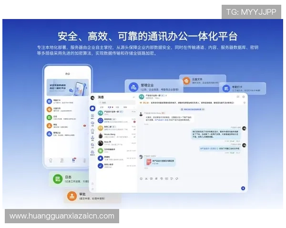
Task: Open 管理企业 entry in phone app list
Action: [x=67, y=134]
